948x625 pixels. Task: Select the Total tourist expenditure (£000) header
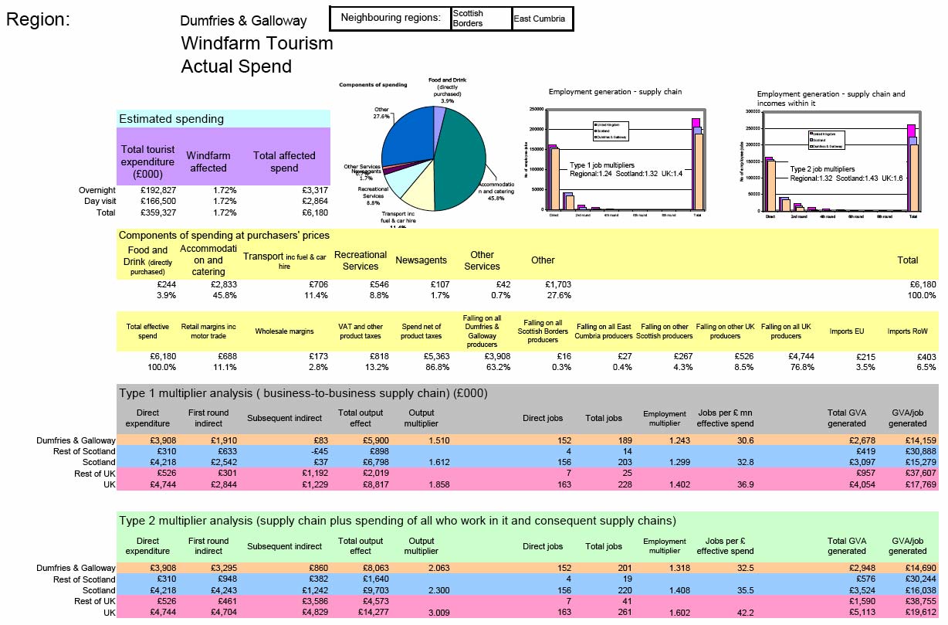pyautogui.click(x=147, y=161)
